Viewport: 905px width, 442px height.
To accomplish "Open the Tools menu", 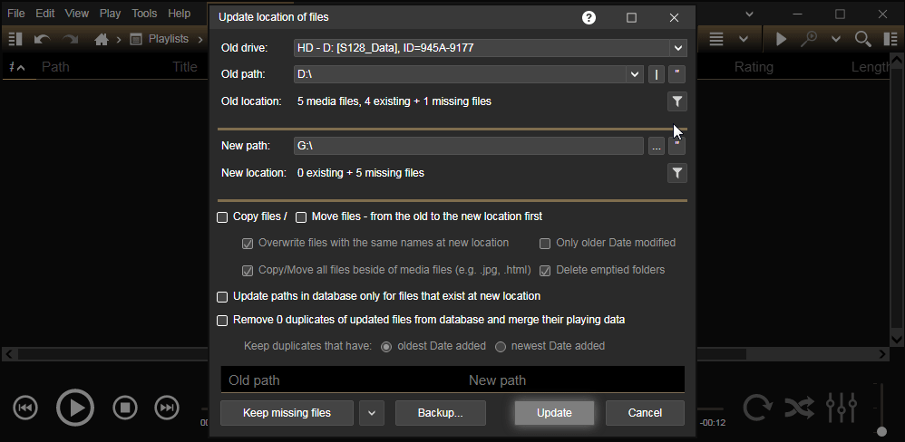I will tap(144, 14).
